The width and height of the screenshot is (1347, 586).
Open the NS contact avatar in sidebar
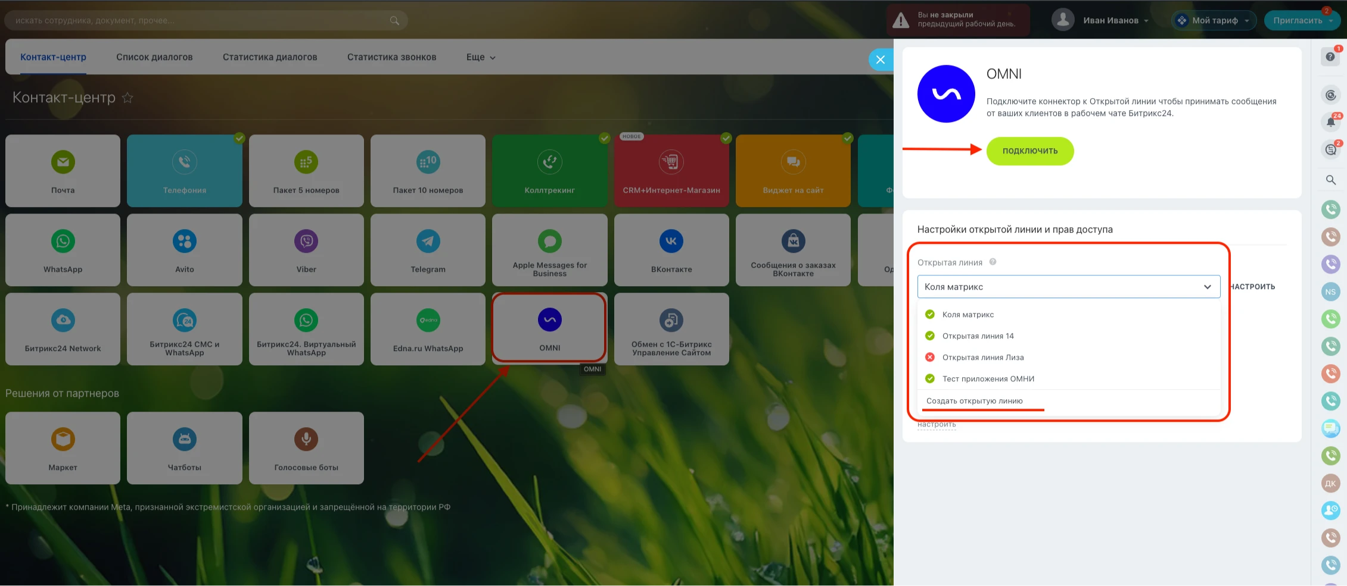point(1330,292)
